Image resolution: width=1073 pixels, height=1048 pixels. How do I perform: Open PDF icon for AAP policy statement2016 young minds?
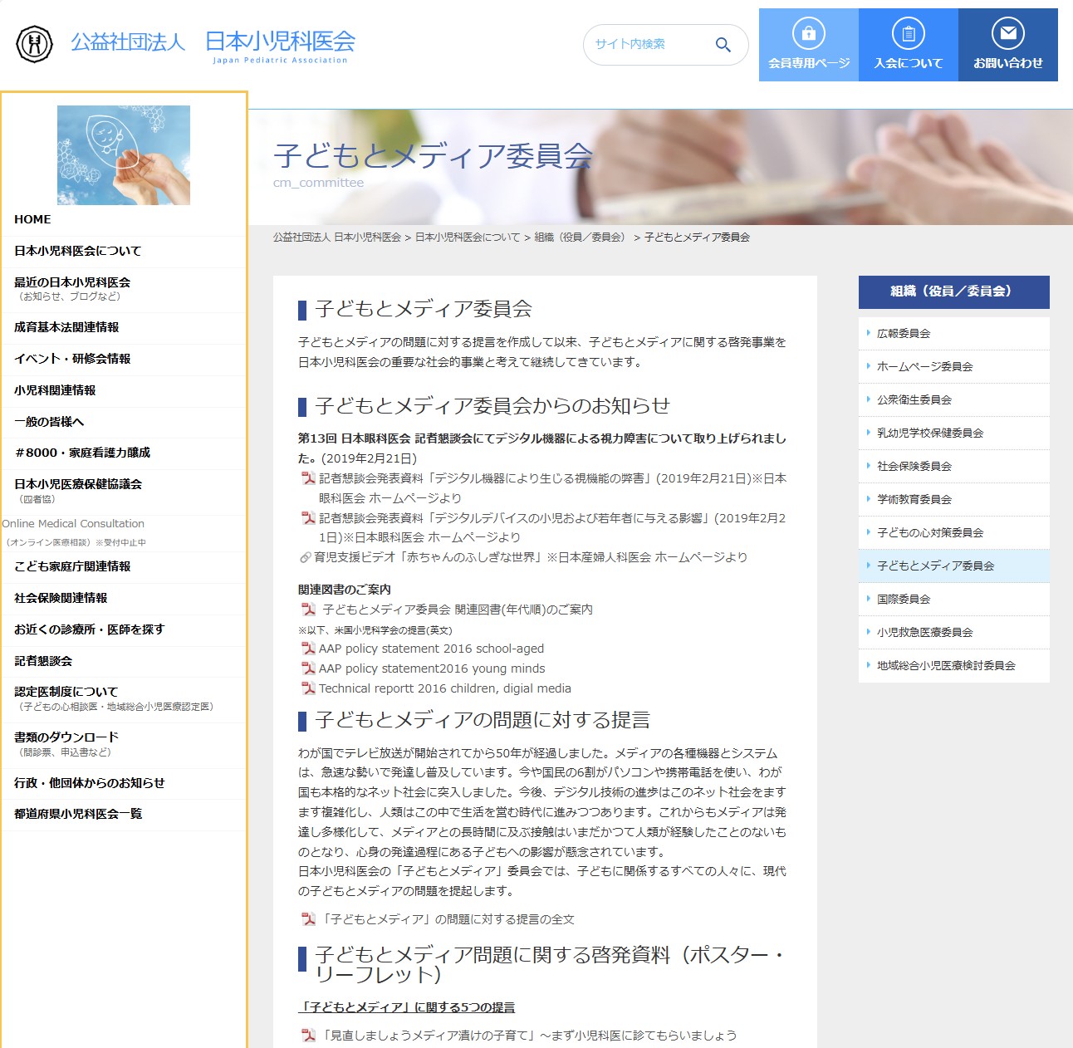tap(308, 668)
